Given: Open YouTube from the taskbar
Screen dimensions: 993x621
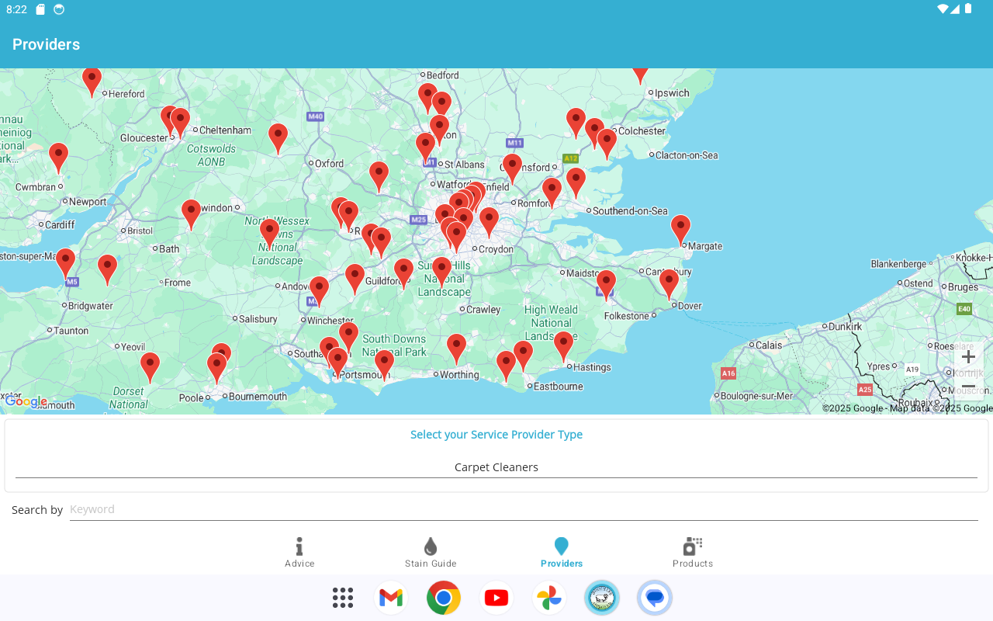Looking at the screenshot, I should click(496, 598).
